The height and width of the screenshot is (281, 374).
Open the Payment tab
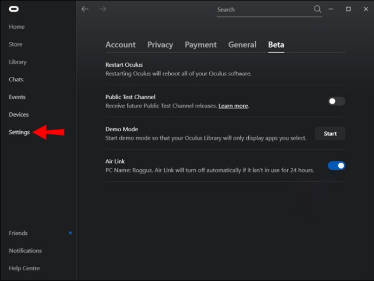pyautogui.click(x=201, y=44)
